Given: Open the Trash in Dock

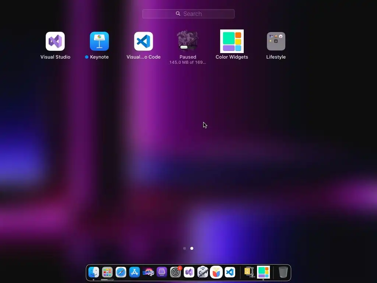Looking at the screenshot, I should click(x=283, y=272).
